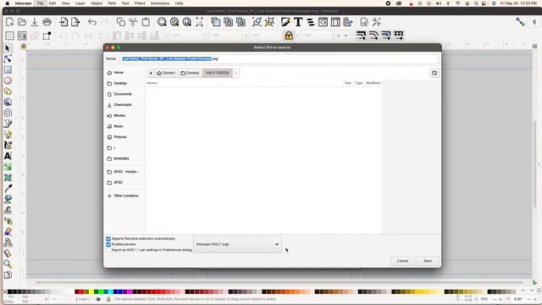Toggle Enable preview checkbox
542x305 pixels.
pyautogui.click(x=108, y=244)
